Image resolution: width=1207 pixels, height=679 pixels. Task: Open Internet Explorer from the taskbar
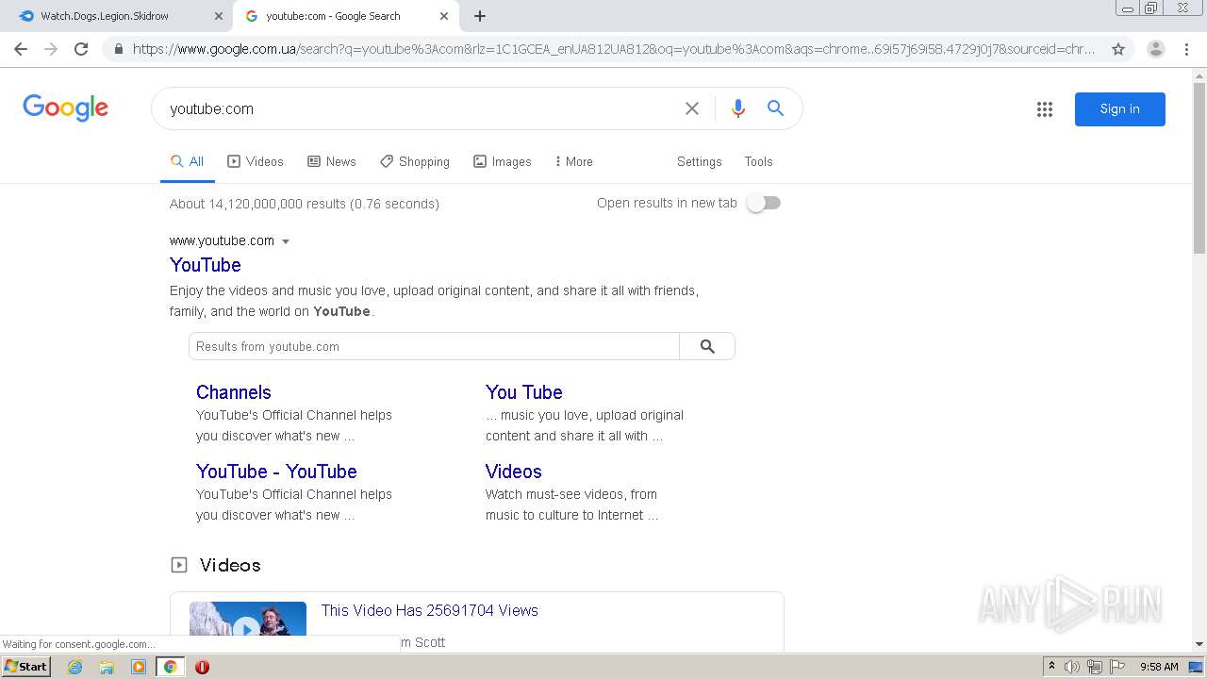pyautogui.click(x=75, y=667)
